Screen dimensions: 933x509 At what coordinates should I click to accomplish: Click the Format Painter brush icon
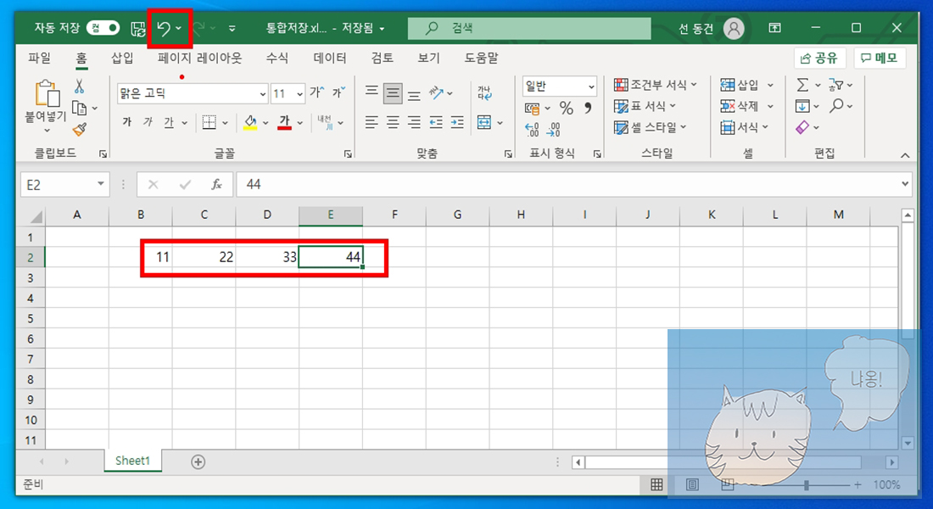(x=79, y=129)
